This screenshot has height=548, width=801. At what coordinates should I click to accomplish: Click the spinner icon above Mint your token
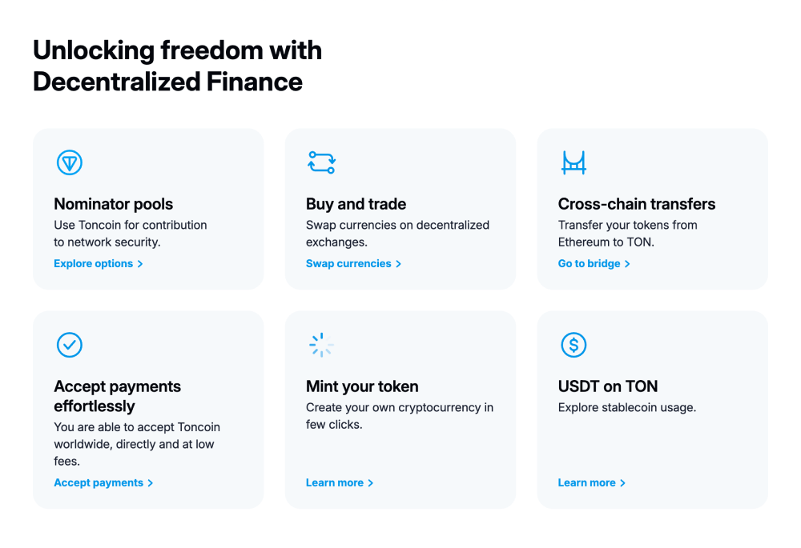(x=321, y=345)
